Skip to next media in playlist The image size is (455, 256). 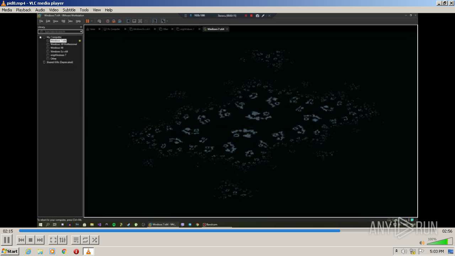click(40, 240)
